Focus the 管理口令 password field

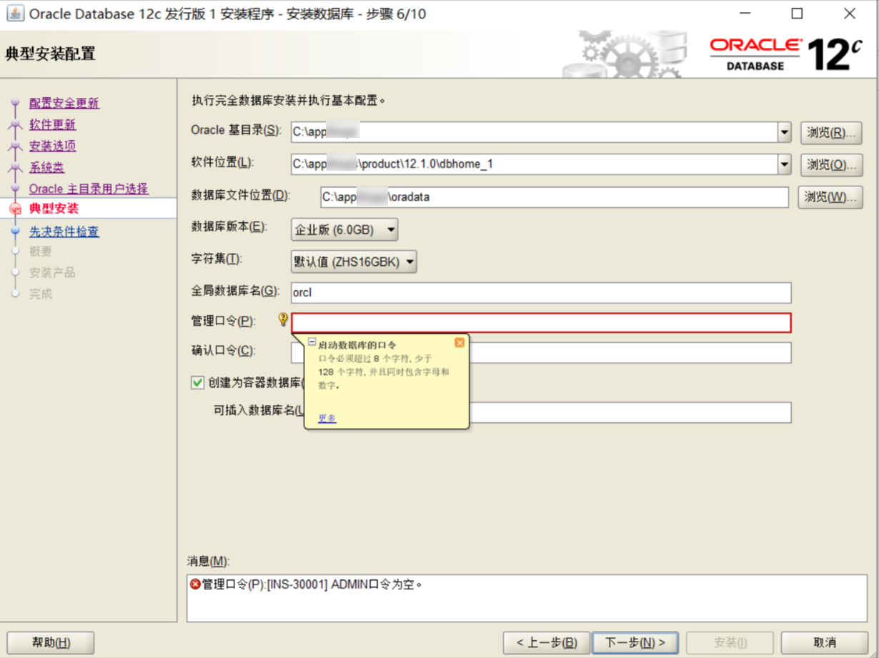pyautogui.click(x=541, y=323)
